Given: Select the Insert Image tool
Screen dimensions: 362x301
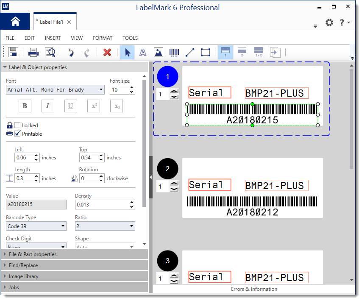Looking at the screenshot, I should click(159, 52).
